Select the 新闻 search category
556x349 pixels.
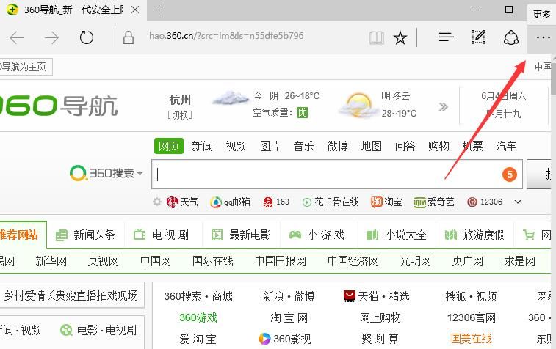(x=202, y=146)
